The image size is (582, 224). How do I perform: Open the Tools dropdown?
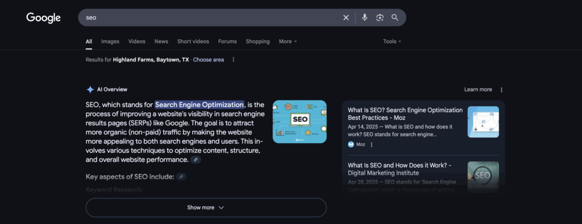pyautogui.click(x=392, y=42)
